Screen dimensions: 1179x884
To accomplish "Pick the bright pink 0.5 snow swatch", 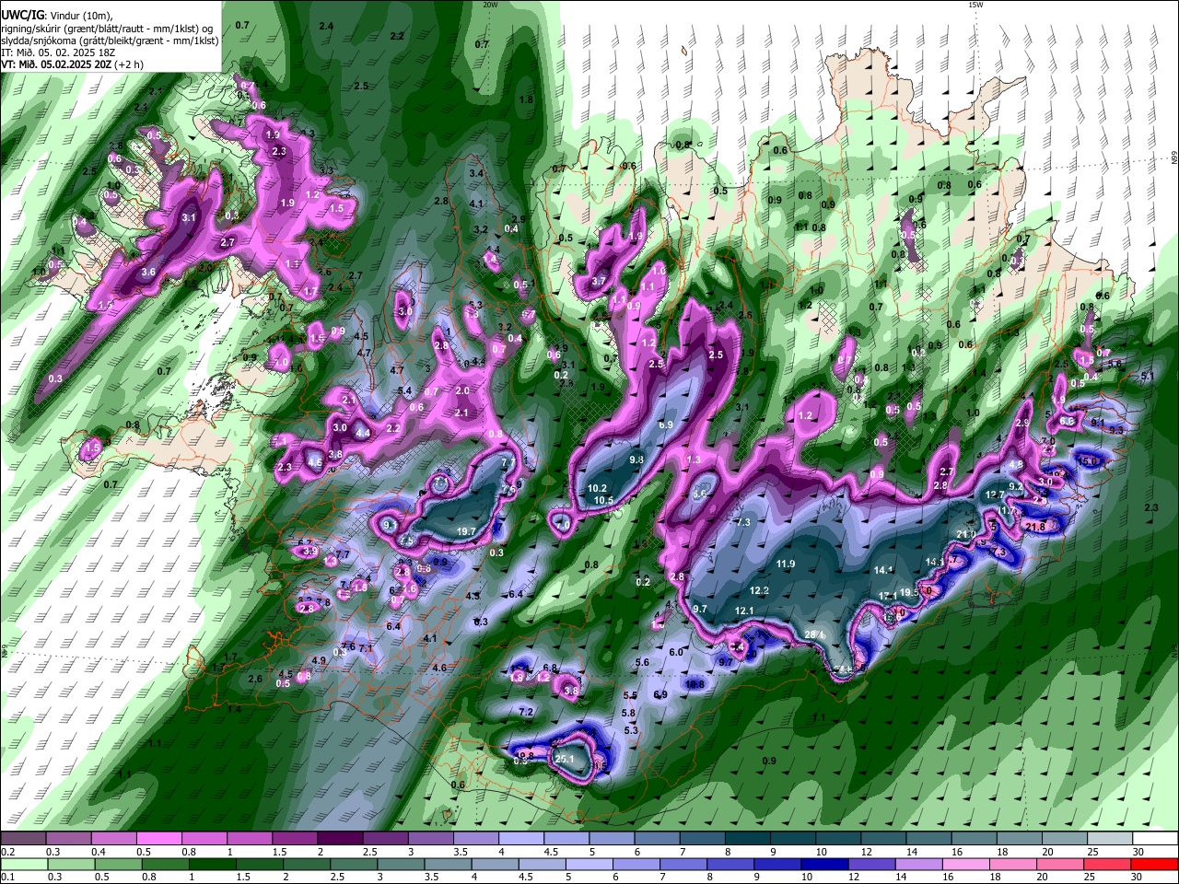I will point(158,839).
